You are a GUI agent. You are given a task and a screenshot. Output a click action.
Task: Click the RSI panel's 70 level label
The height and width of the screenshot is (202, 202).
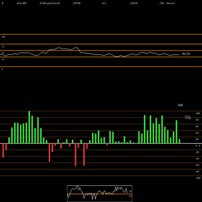point(3,46)
